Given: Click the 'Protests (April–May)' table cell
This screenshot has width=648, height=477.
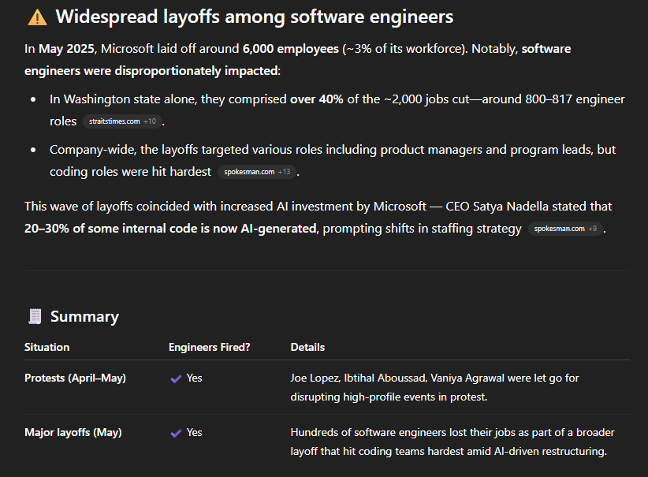Looking at the screenshot, I should click(75, 378).
